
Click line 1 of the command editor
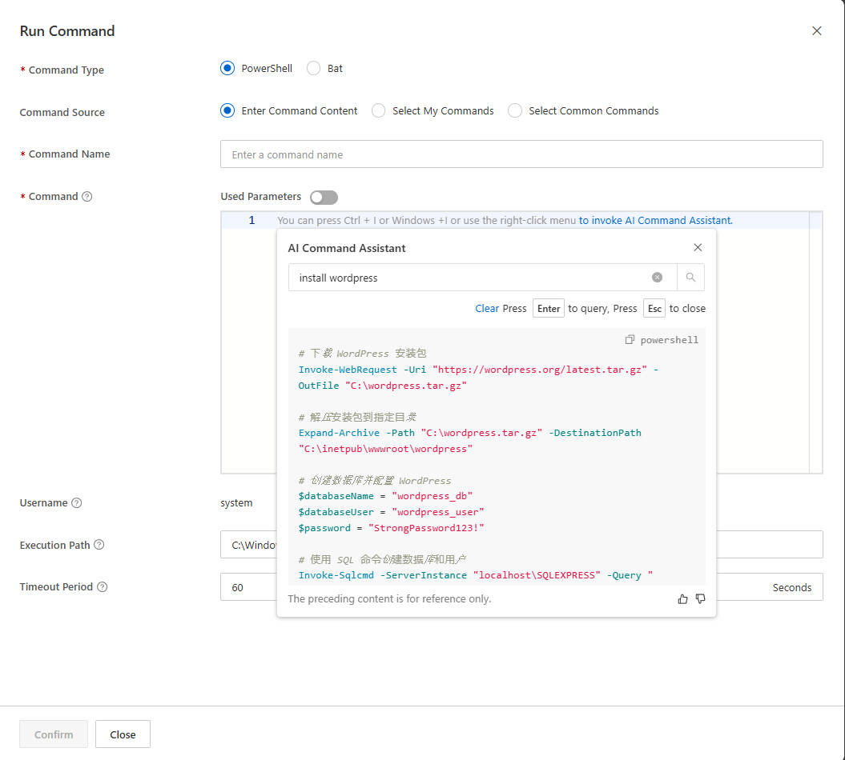point(521,220)
